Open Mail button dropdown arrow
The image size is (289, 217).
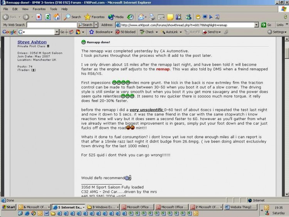[146, 17]
